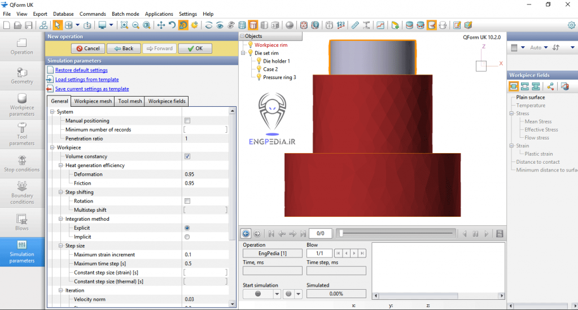This screenshot has height=310, width=578.
Task: Click the zoom out magnifier icon
Action: [x=135, y=25]
